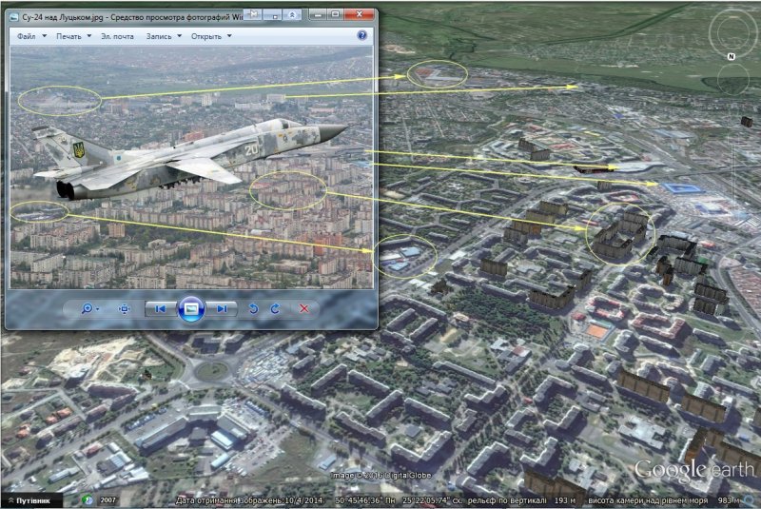Image resolution: width=761 pixels, height=509 pixels.
Task: Click the Google Earth logo watermark
Action: click(x=695, y=470)
